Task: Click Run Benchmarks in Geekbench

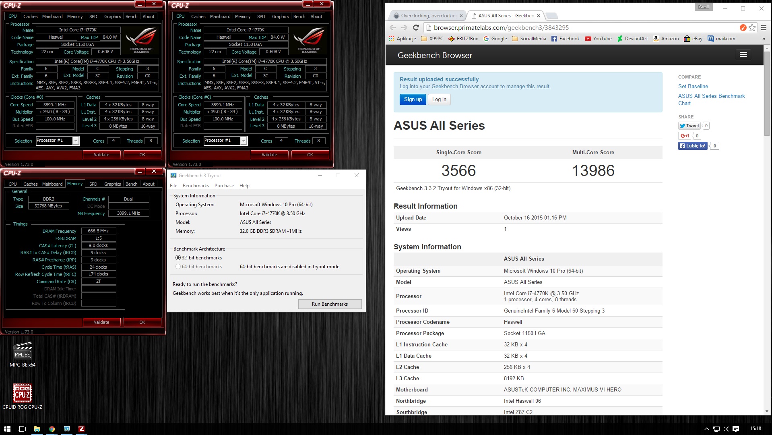Action: tap(330, 304)
